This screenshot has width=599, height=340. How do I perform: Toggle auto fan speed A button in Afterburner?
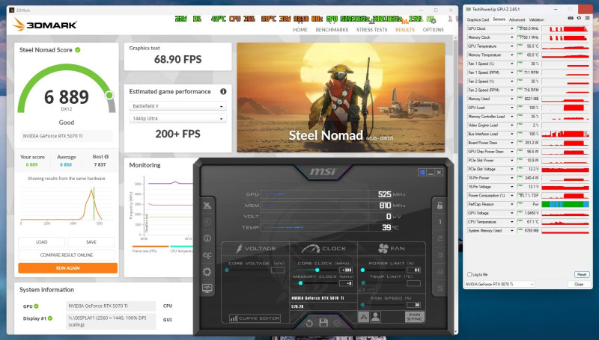pyautogui.click(x=363, y=317)
